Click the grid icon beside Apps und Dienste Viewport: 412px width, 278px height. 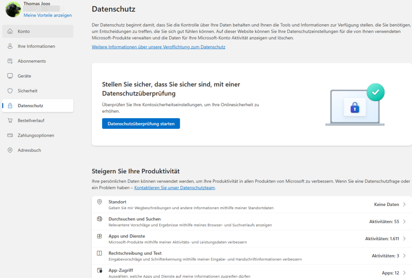click(99, 236)
